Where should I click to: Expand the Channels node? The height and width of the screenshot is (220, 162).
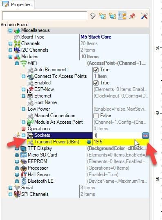[10, 43]
